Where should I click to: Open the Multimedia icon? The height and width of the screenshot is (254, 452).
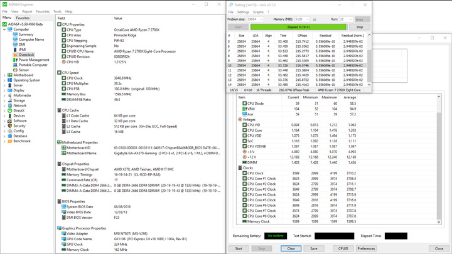coord(10,95)
